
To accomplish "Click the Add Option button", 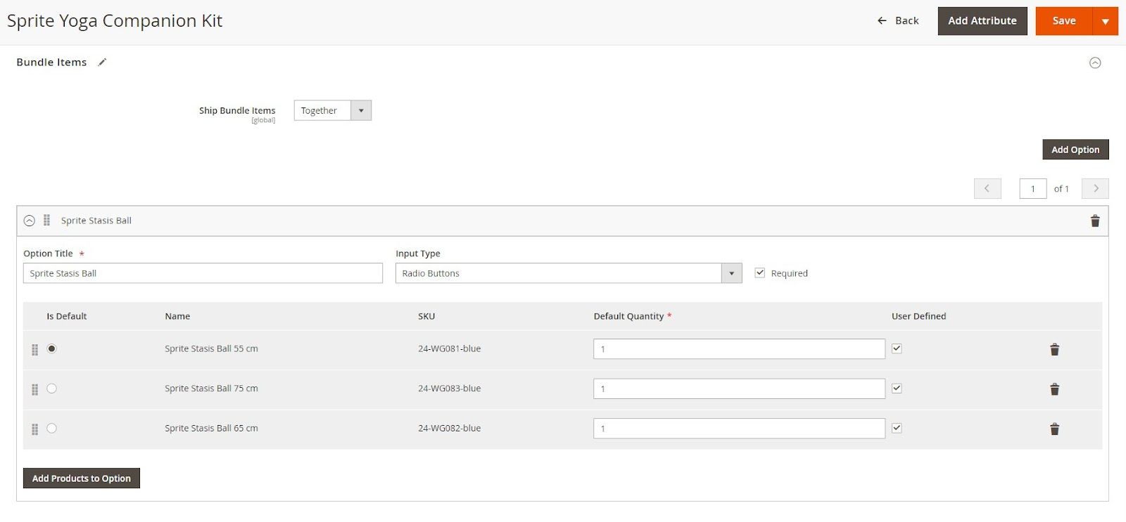I will 1075,150.
